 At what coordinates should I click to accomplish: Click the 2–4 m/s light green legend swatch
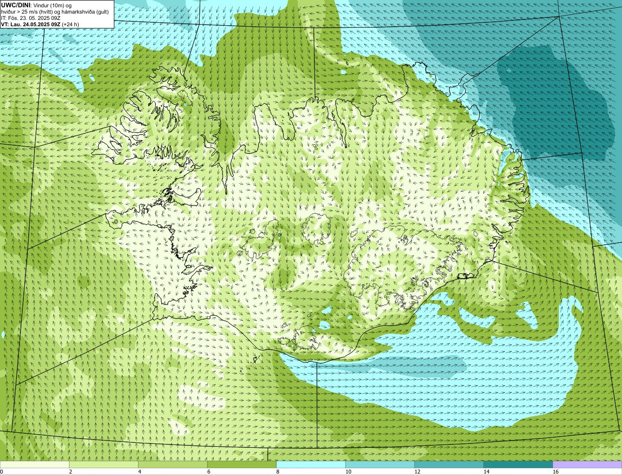coord(104,464)
